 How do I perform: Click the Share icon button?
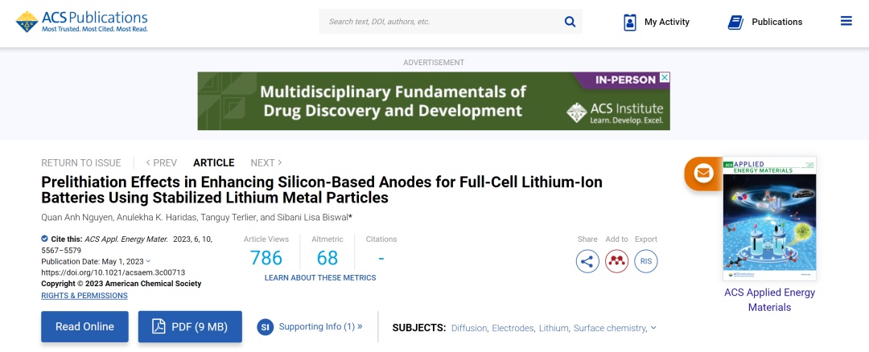click(x=587, y=261)
